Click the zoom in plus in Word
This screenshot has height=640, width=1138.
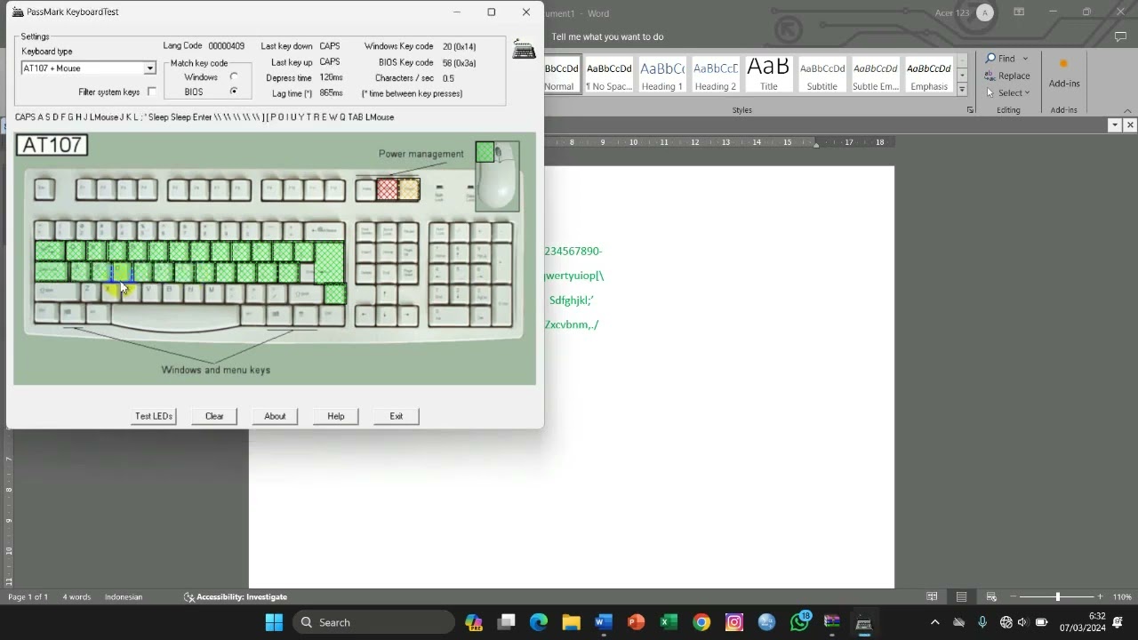1100,596
